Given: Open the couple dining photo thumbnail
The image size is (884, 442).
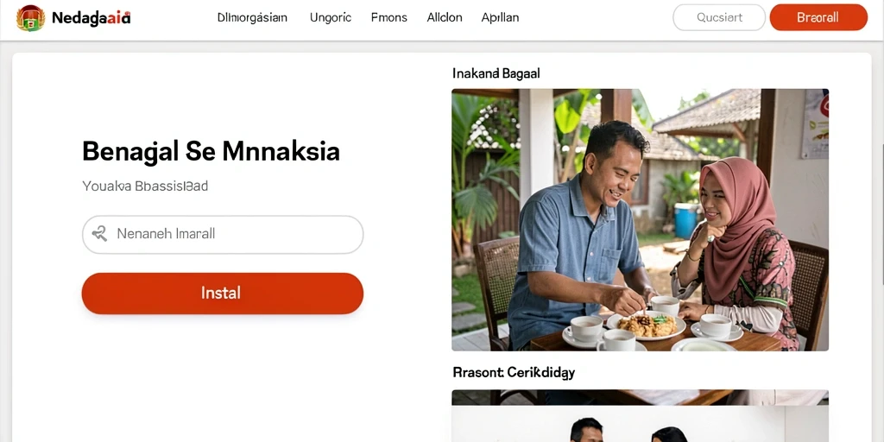Looking at the screenshot, I should click(x=640, y=220).
